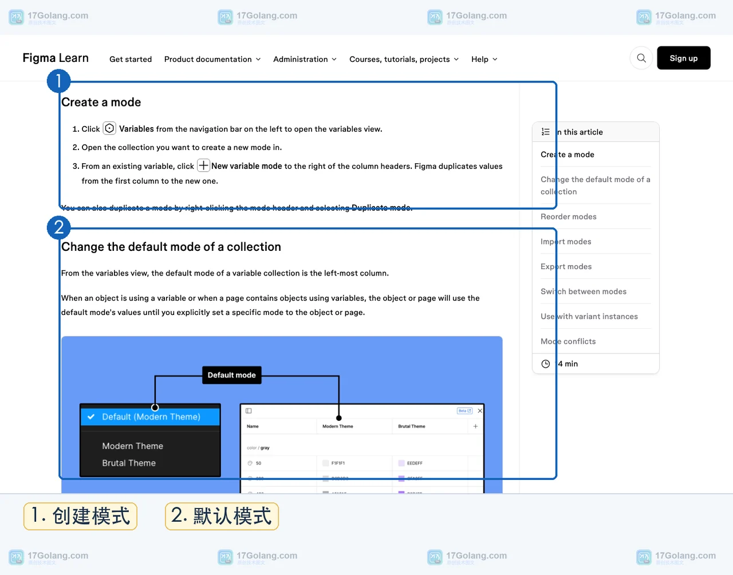The width and height of the screenshot is (733, 575).
Task: Click the 4 min reading time text
Action: click(568, 364)
